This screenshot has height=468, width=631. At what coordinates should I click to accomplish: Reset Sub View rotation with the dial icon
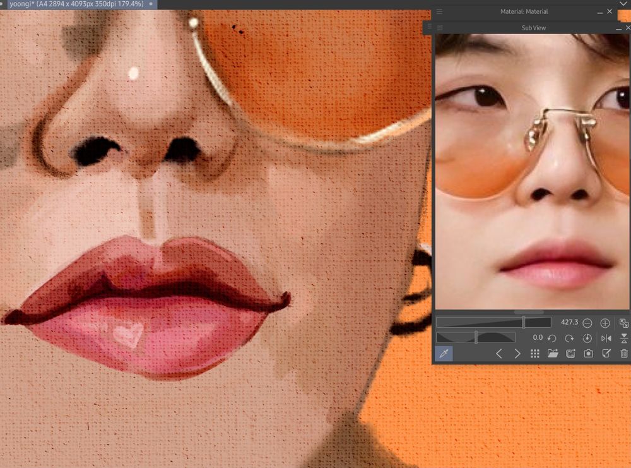click(x=587, y=337)
